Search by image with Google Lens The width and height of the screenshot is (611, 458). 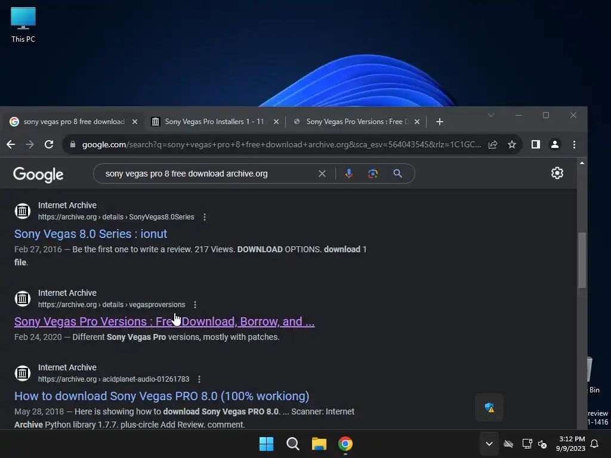pos(373,174)
